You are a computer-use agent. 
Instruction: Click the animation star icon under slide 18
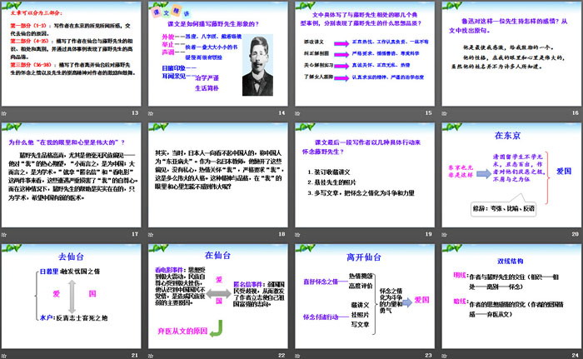click(151, 235)
